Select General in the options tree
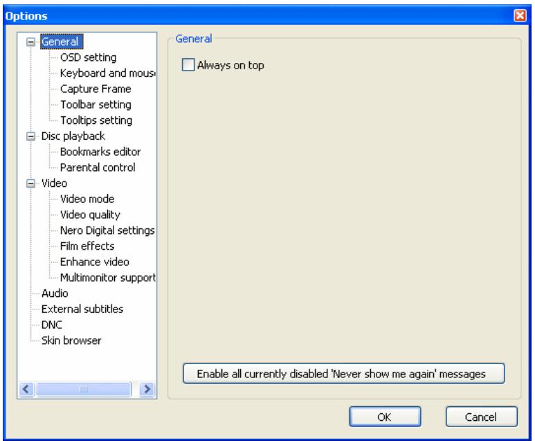Screen dimensions: 535x441 pos(62,42)
